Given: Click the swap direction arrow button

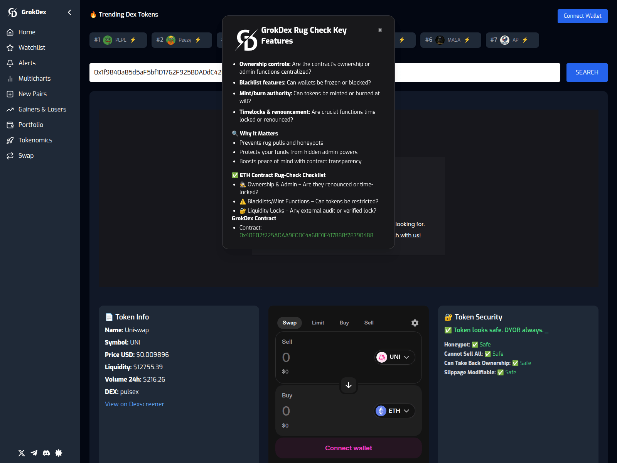Looking at the screenshot, I should tap(349, 385).
